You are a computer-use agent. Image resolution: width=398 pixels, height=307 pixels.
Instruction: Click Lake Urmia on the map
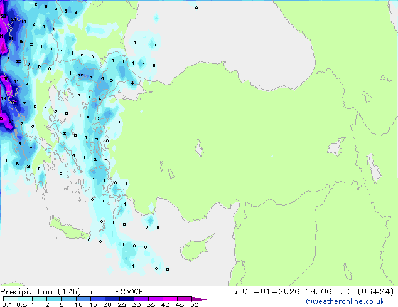pyautogui.click(x=374, y=167)
